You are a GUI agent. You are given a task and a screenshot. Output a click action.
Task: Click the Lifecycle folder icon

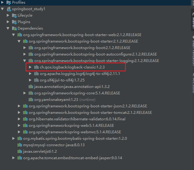[14, 15]
